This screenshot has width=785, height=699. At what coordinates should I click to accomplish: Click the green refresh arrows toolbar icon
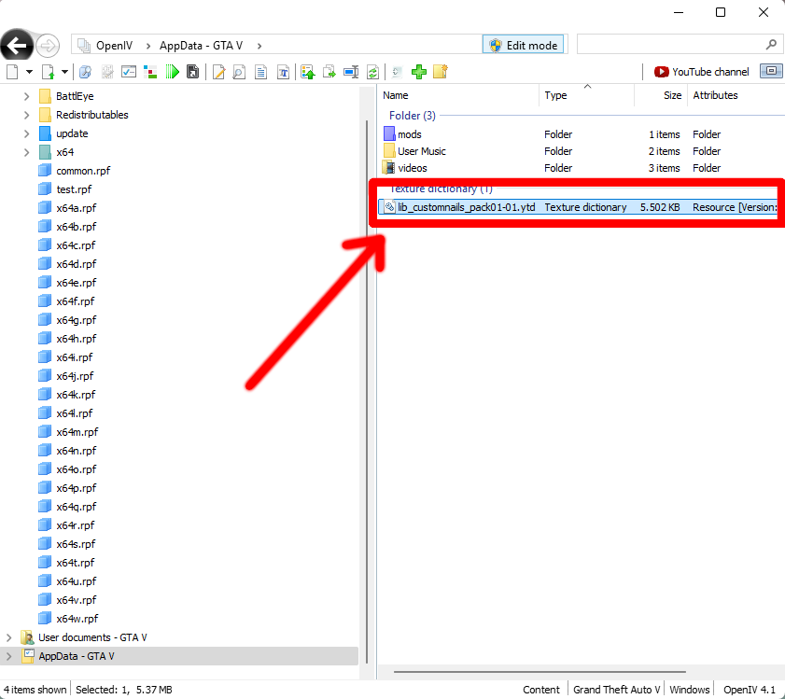pos(373,72)
